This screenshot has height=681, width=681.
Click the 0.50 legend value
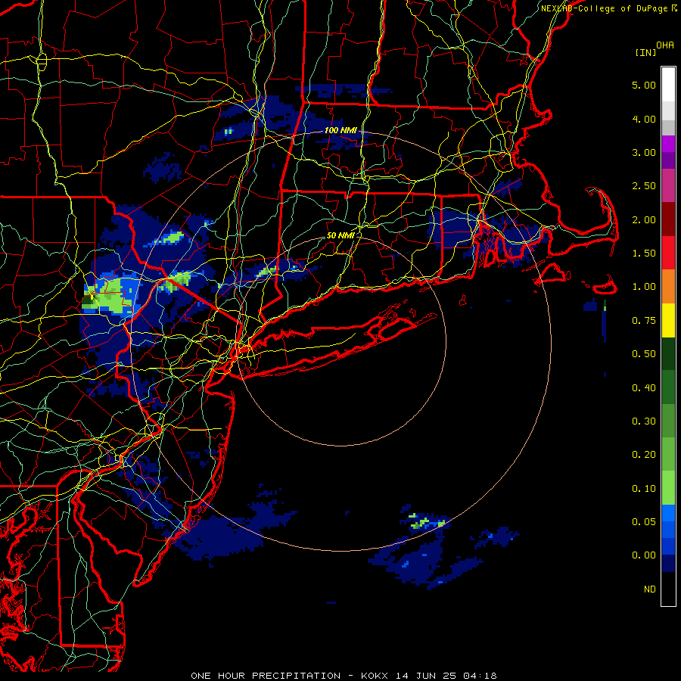pyautogui.click(x=644, y=354)
